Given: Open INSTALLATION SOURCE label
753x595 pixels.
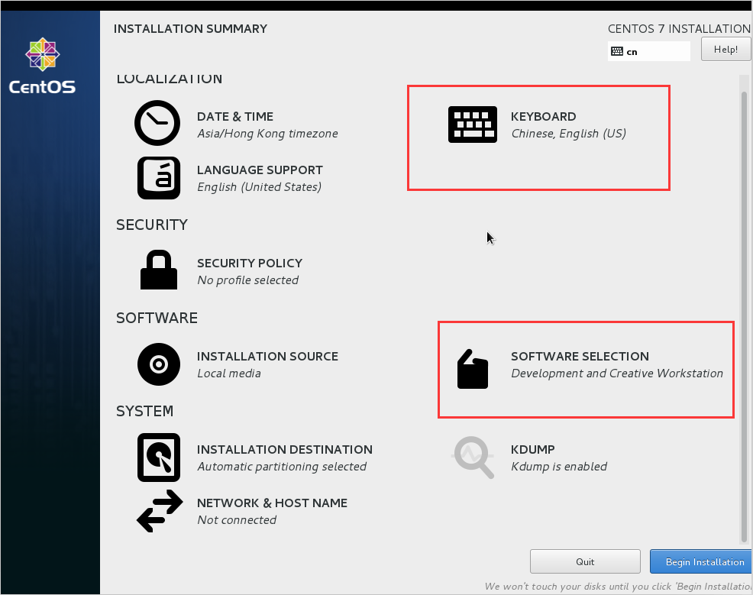Looking at the screenshot, I should [267, 357].
